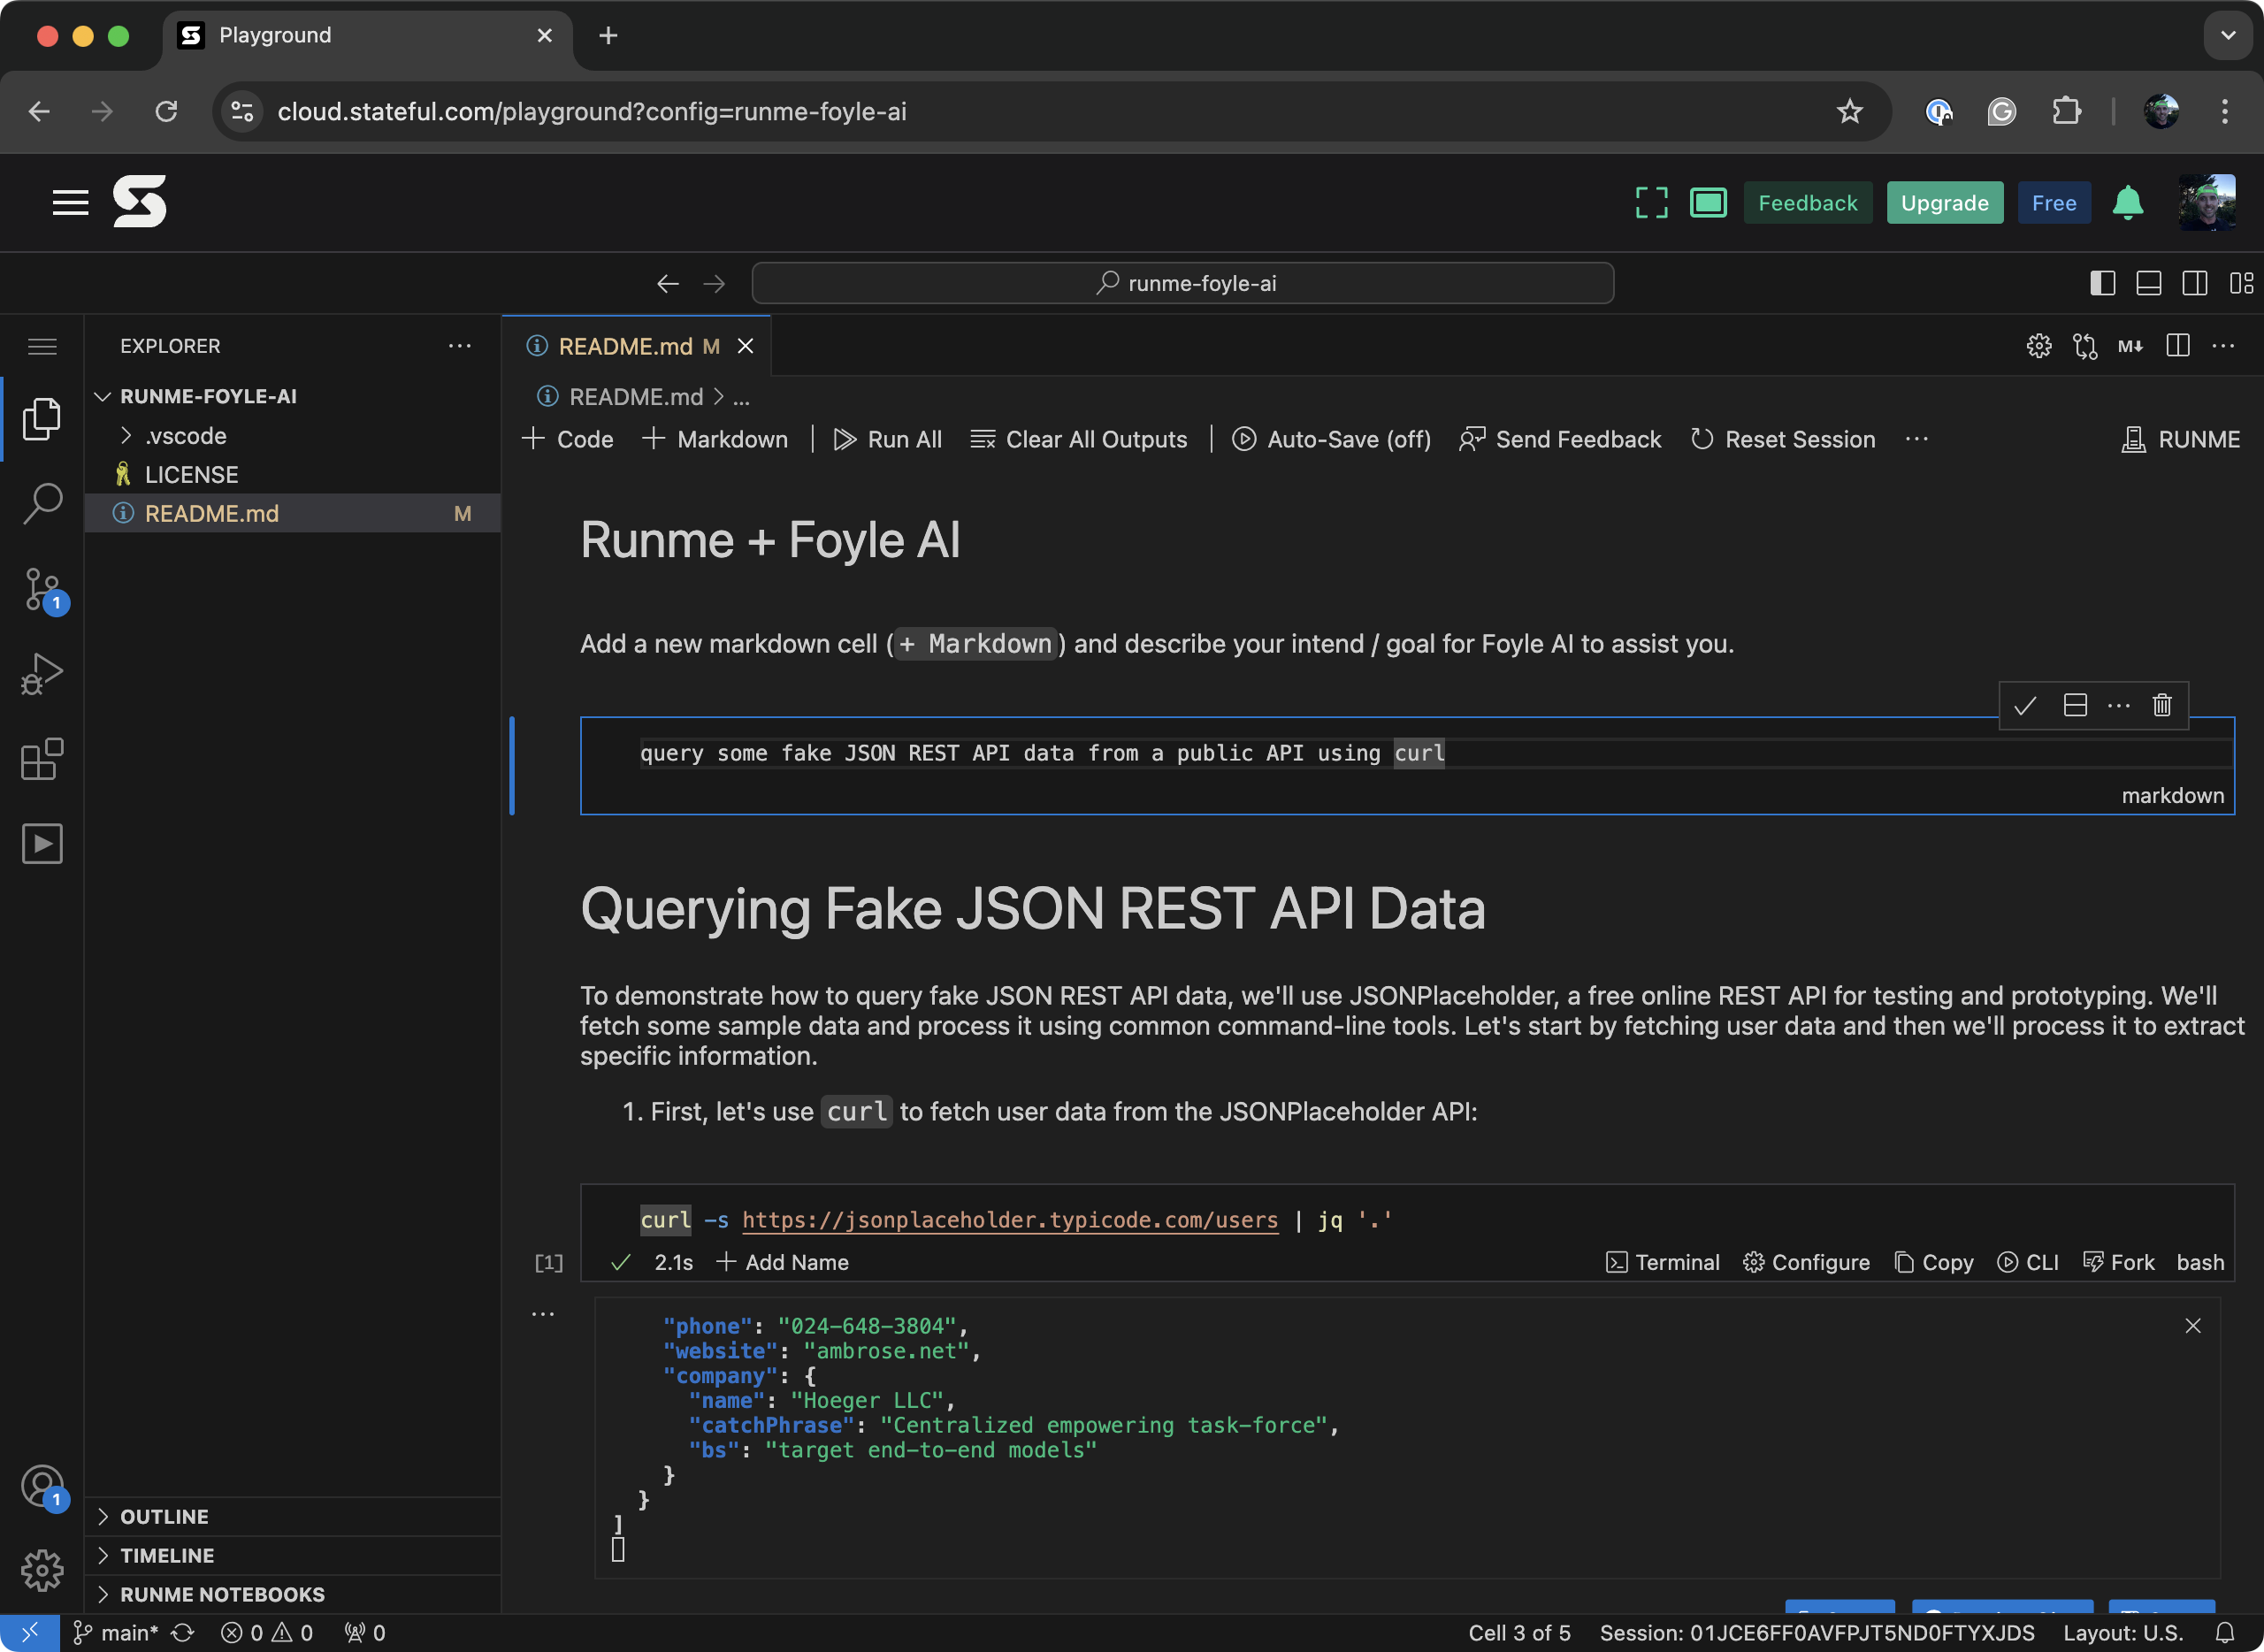Image resolution: width=2264 pixels, height=1652 pixels.
Task: Click the Feedback button
Action: pos(1807,203)
